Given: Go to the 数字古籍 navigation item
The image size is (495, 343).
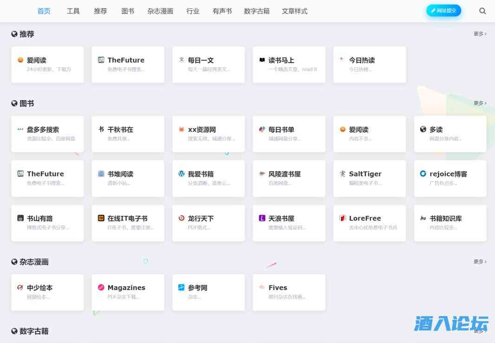Looking at the screenshot, I should point(256,11).
